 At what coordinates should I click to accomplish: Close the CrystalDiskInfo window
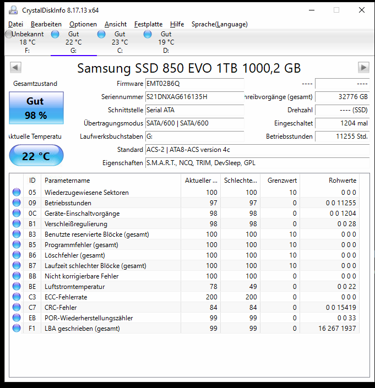(x=362, y=10)
